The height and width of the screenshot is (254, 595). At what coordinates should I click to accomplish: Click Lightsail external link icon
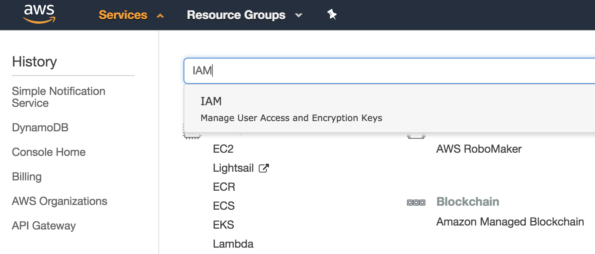pos(263,168)
